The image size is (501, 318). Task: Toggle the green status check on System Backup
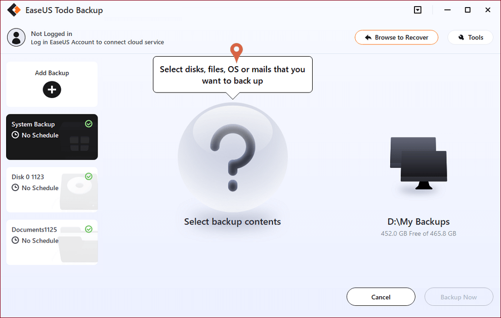[90, 124]
